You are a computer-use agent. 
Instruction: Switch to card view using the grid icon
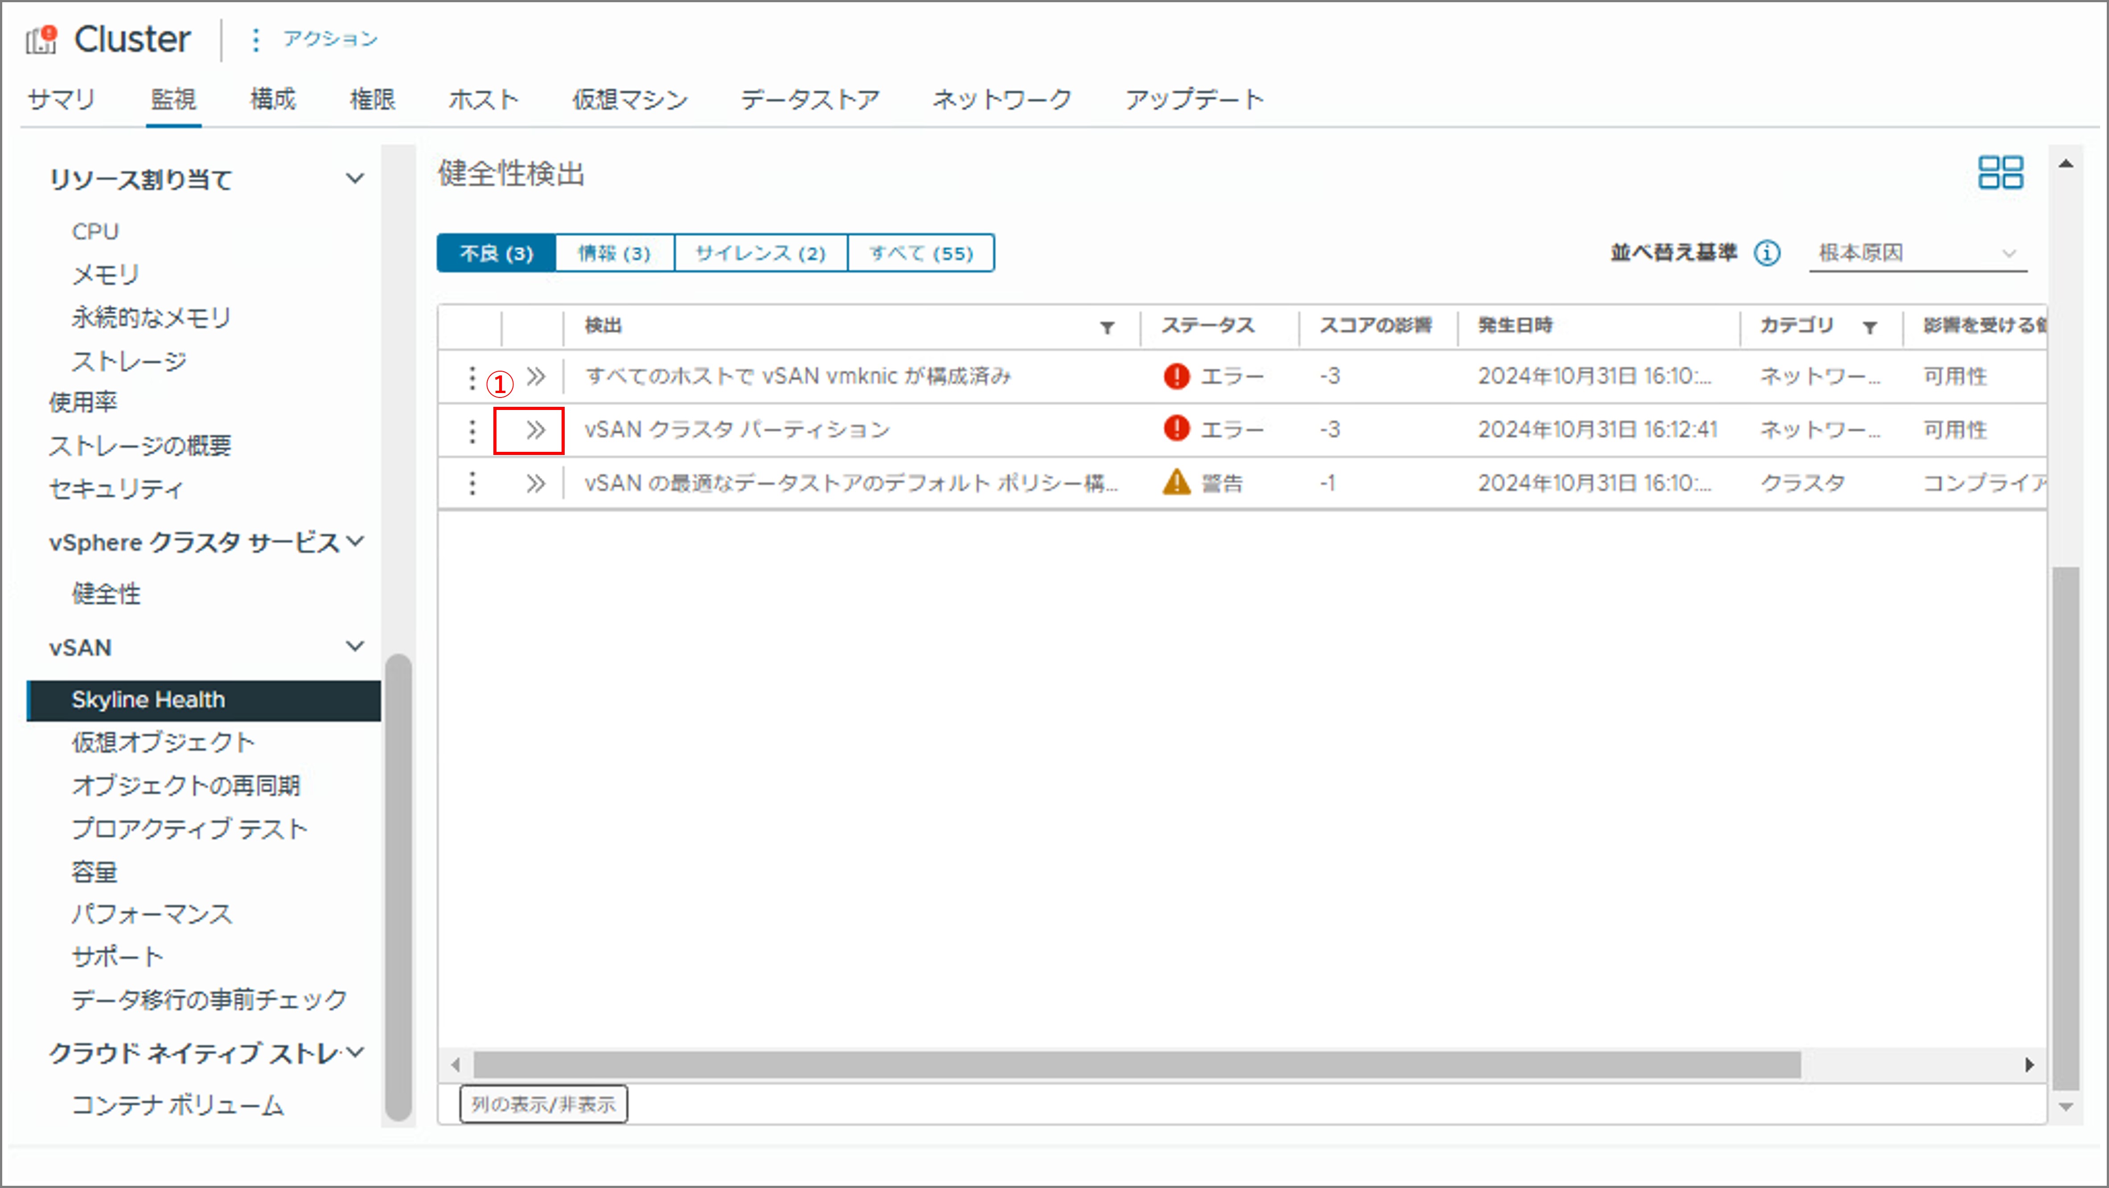[x=2001, y=173]
